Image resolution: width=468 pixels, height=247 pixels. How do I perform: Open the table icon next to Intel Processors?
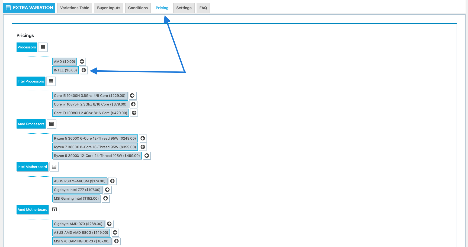pyautogui.click(x=51, y=81)
